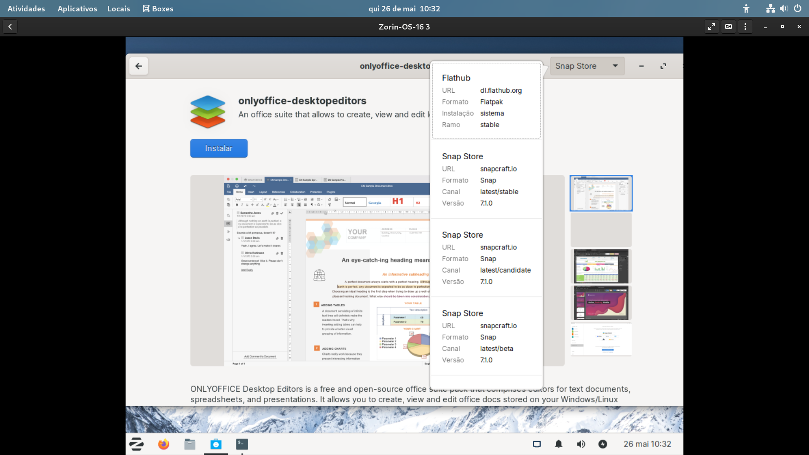Open Terminal from the Zorin taskbar

[242, 444]
